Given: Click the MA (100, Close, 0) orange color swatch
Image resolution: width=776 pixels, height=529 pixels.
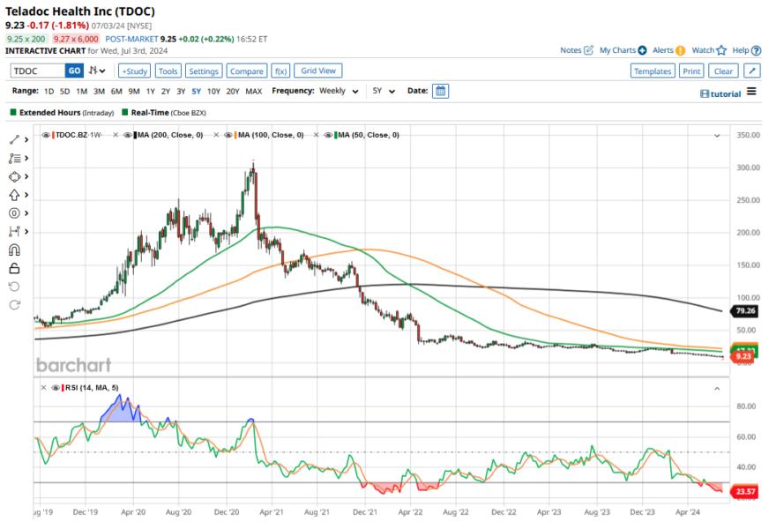Looking at the screenshot, I should 235,135.
